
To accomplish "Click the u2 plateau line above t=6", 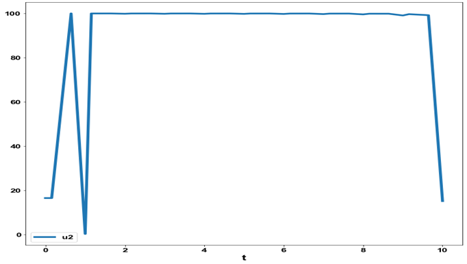I will [284, 14].
